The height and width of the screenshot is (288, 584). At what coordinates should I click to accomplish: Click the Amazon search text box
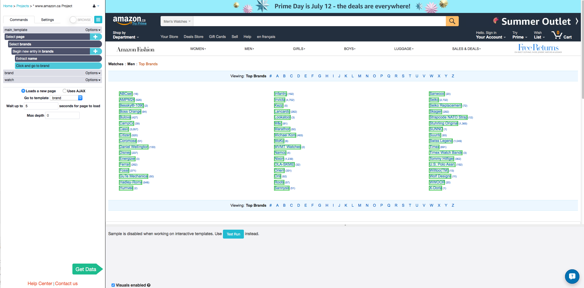pos(319,21)
